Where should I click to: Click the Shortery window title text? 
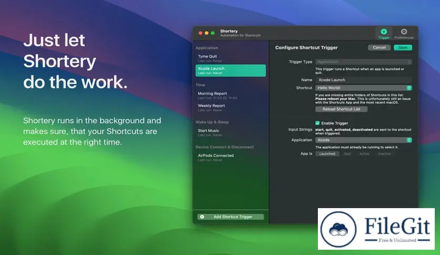(229, 31)
